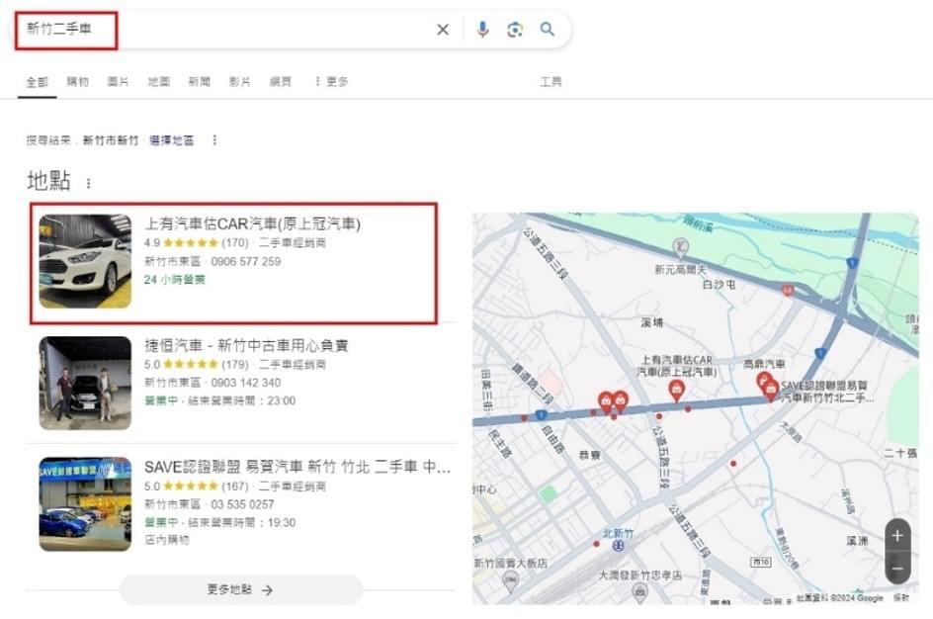The height and width of the screenshot is (619, 933).
Task: Click the 大潤發新竹忠孝店 map marker
Action: 639,591
